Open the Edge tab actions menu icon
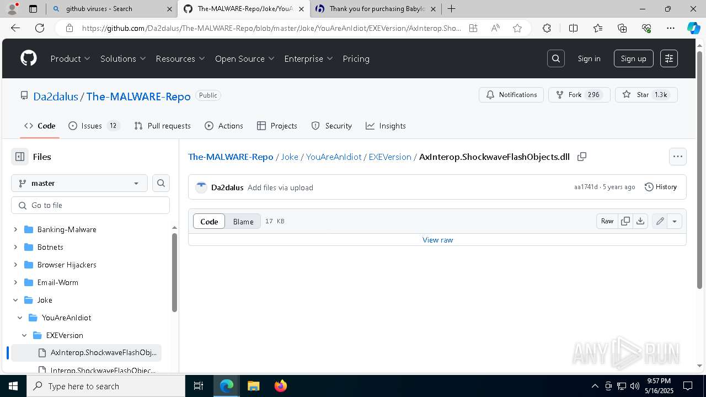Viewport: 706px width, 397px height. (x=33, y=9)
